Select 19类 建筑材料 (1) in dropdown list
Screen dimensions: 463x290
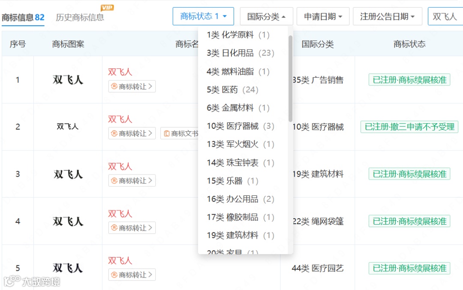(241, 236)
